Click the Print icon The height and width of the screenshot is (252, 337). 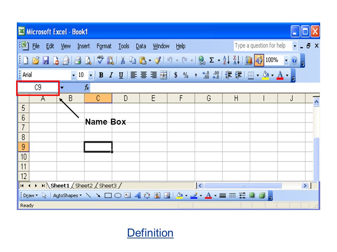(78, 61)
